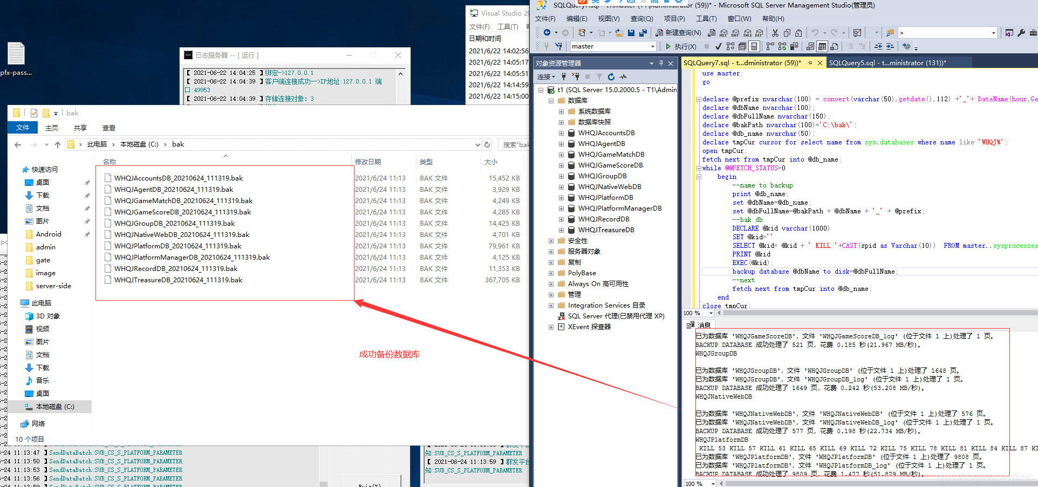The height and width of the screenshot is (487, 1038).
Task: Click the Save All icon in SSMS toolbar
Action: click(643, 33)
